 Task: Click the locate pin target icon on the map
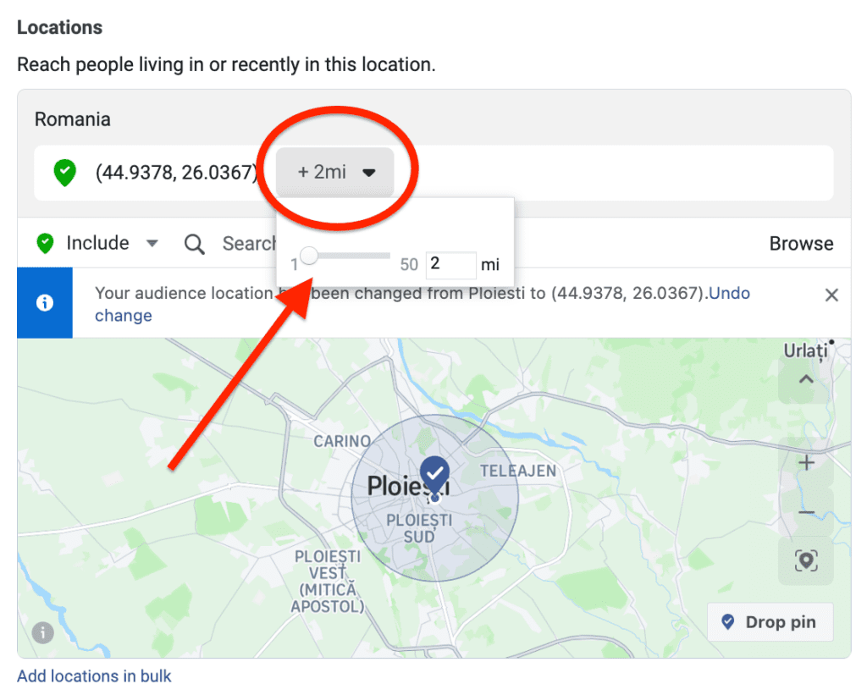pyautogui.click(x=806, y=560)
